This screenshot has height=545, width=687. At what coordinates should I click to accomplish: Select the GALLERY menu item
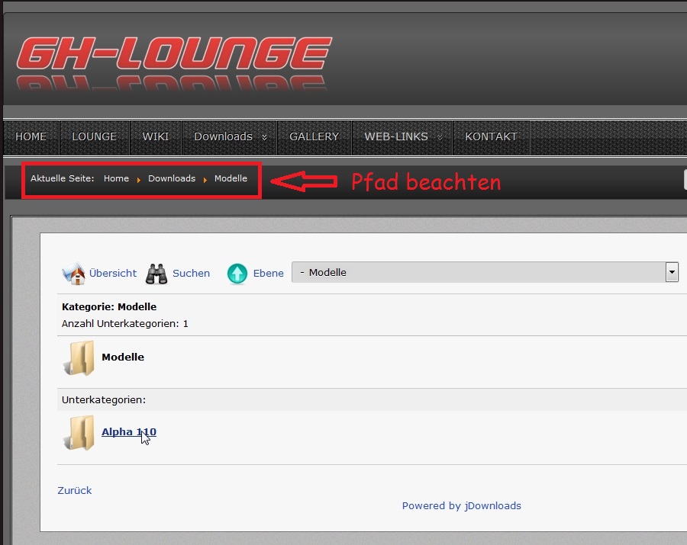coord(314,137)
